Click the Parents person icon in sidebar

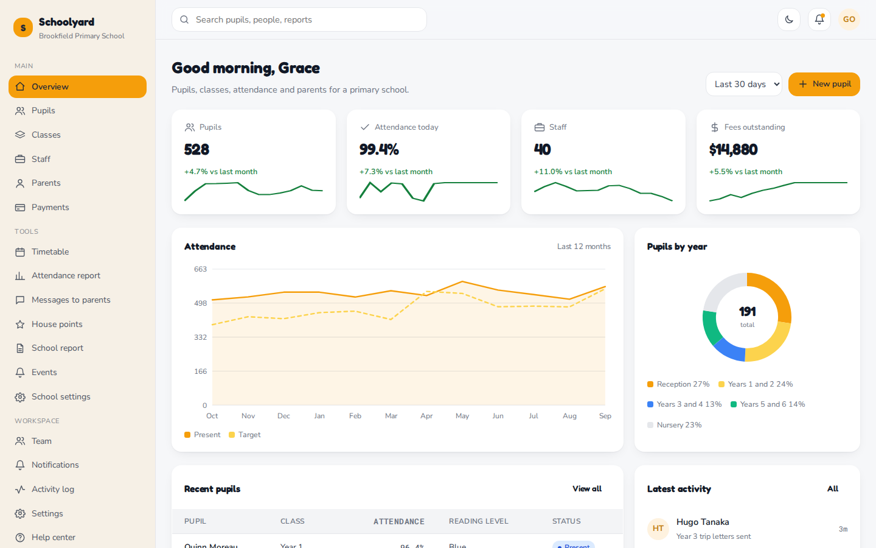coord(20,183)
